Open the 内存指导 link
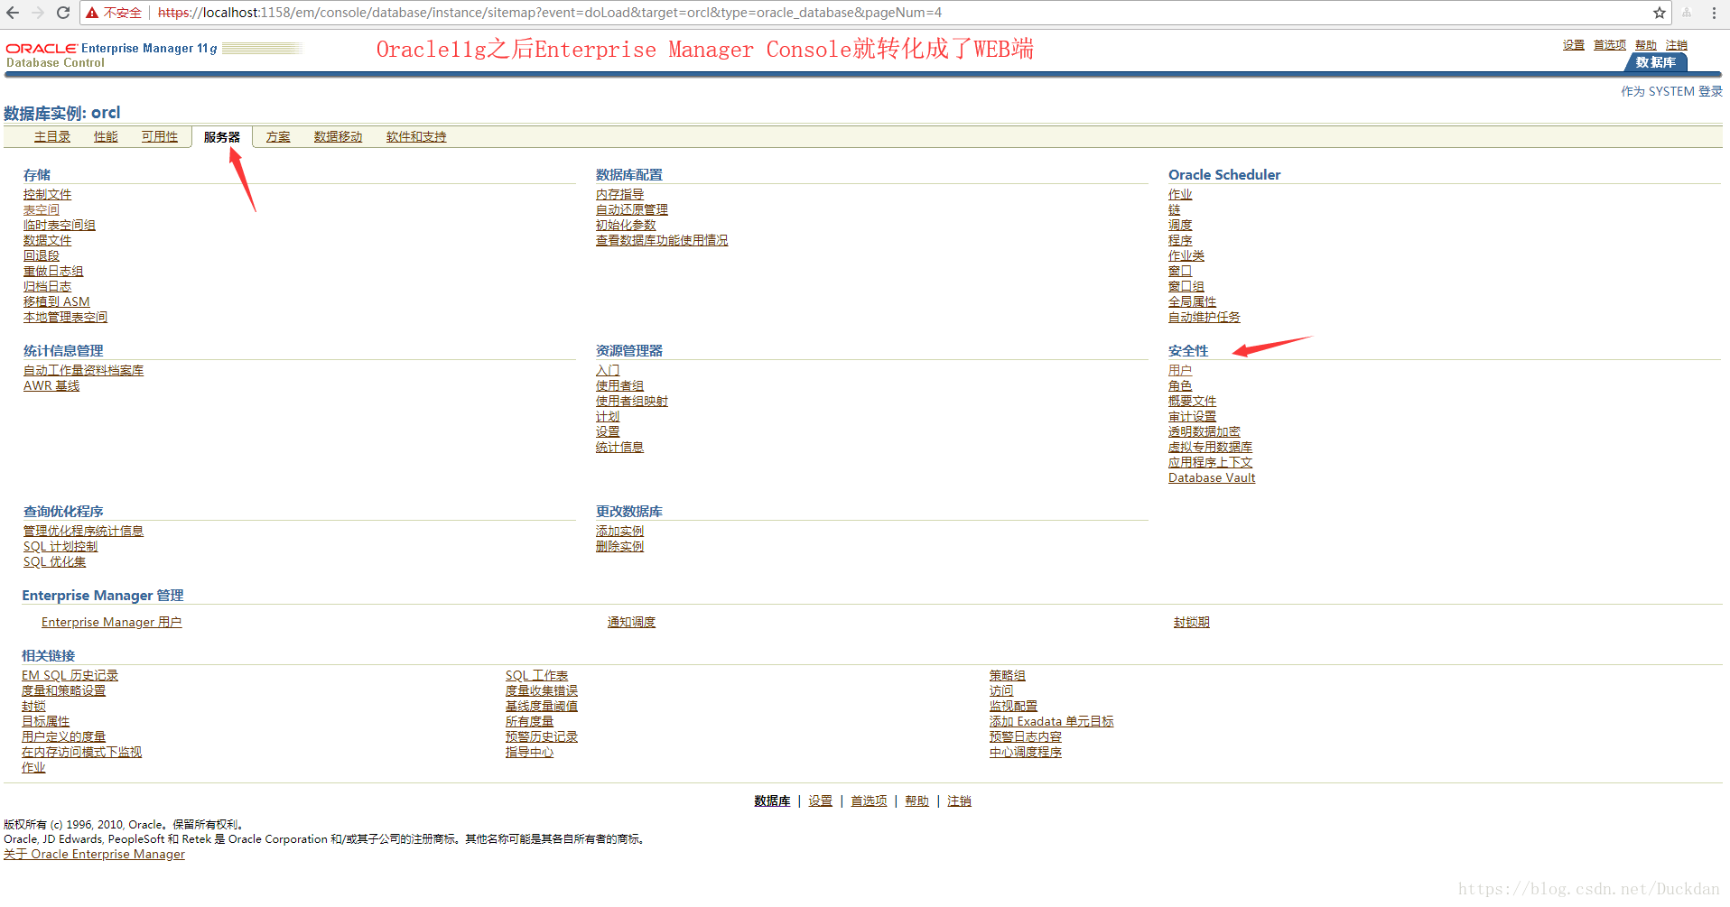Viewport: 1730px width, 907px height. pos(619,195)
